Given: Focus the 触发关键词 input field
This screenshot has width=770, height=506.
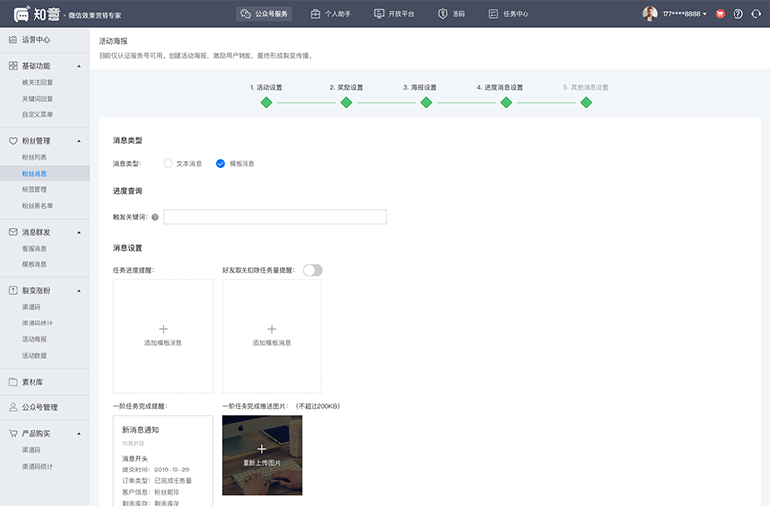Looking at the screenshot, I should 275,217.
